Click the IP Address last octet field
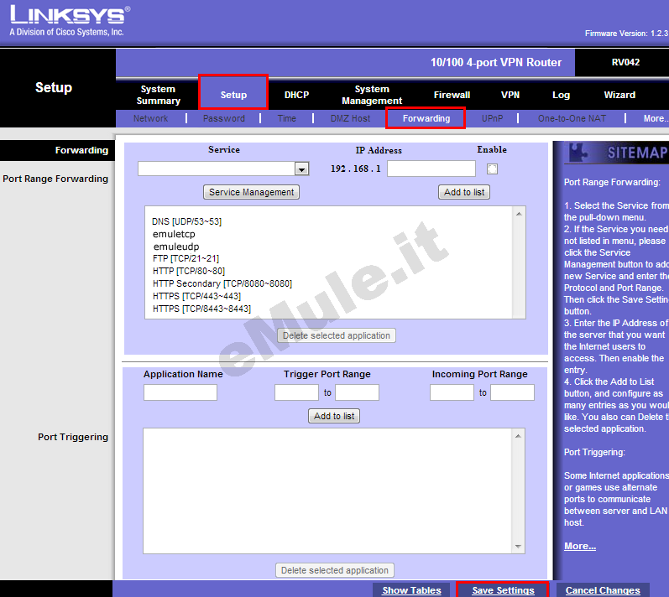 click(431, 169)
